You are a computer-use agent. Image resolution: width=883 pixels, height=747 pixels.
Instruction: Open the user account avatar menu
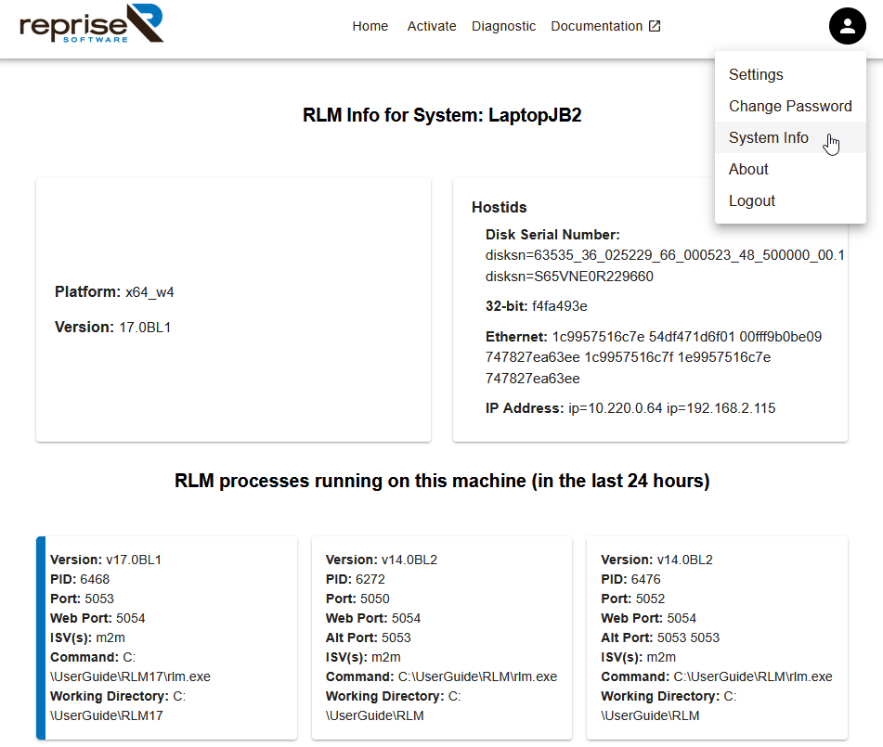tap(847, 26)
